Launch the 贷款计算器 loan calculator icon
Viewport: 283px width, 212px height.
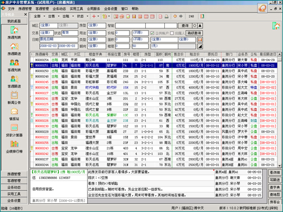(x=14, y=130)
